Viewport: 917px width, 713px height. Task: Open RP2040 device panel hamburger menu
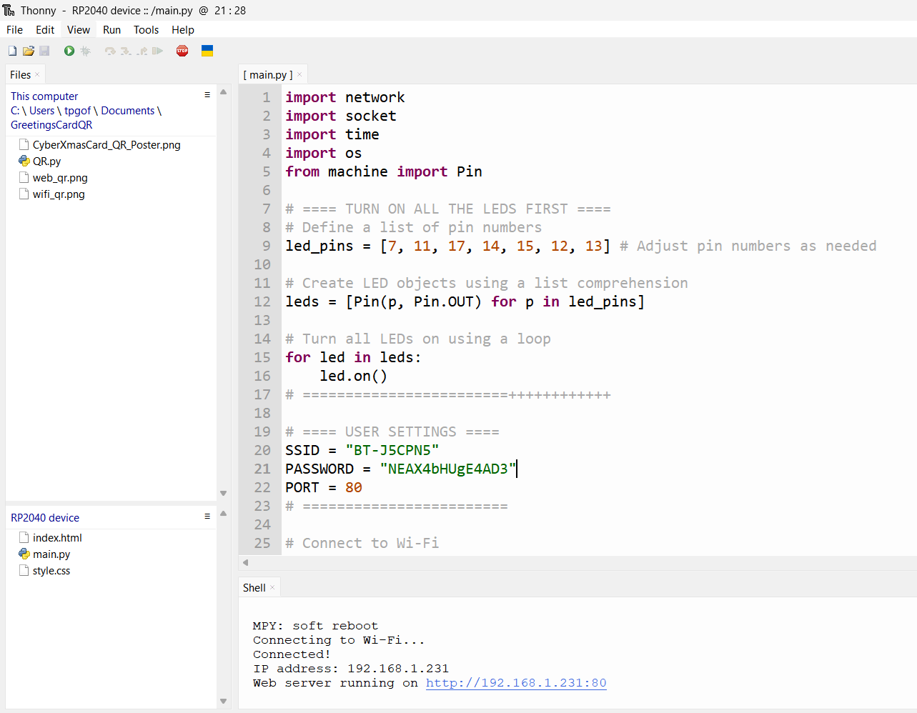(x=207, y=516)
